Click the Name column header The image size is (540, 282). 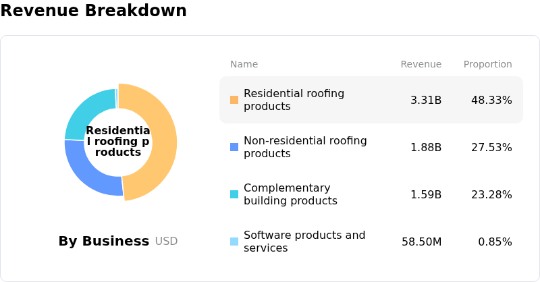(244, 65)
